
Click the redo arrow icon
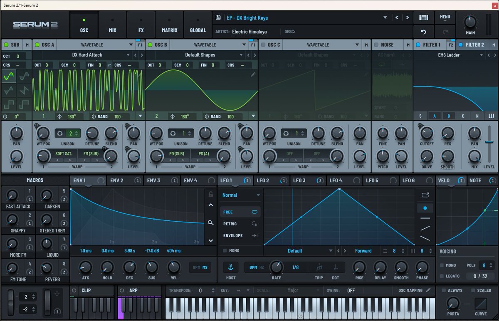[x=445, y=32]
